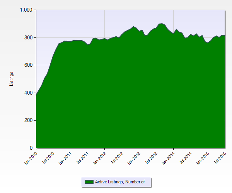Click the 'Jul 2013' x-axis label
The image size is (232, 193).
tap(151, 158)
